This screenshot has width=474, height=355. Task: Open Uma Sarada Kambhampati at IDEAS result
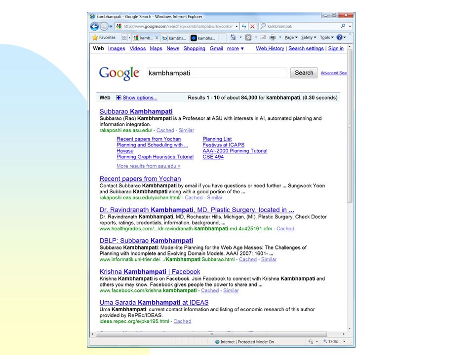(154, 302)
